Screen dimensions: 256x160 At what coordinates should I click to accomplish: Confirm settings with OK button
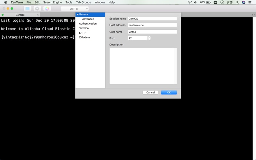pyautogui.click(x=169, y=92)
